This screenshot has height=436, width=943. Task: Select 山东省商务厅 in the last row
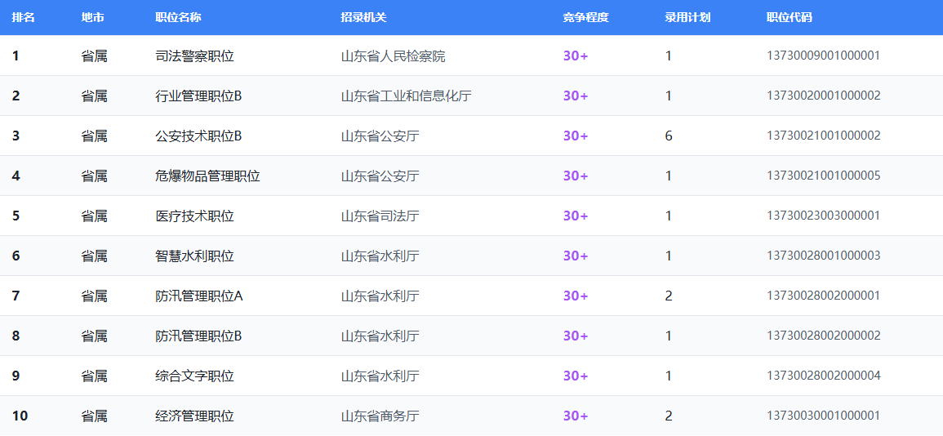coord(380,416)
